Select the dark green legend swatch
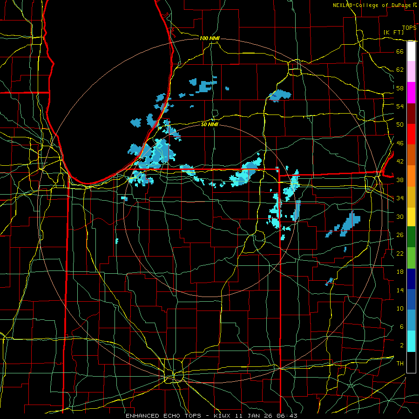 pyautogui.click(x=411, y=237)
